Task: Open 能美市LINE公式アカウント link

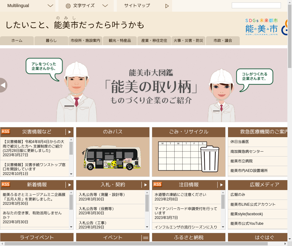Action: (253, 204)
